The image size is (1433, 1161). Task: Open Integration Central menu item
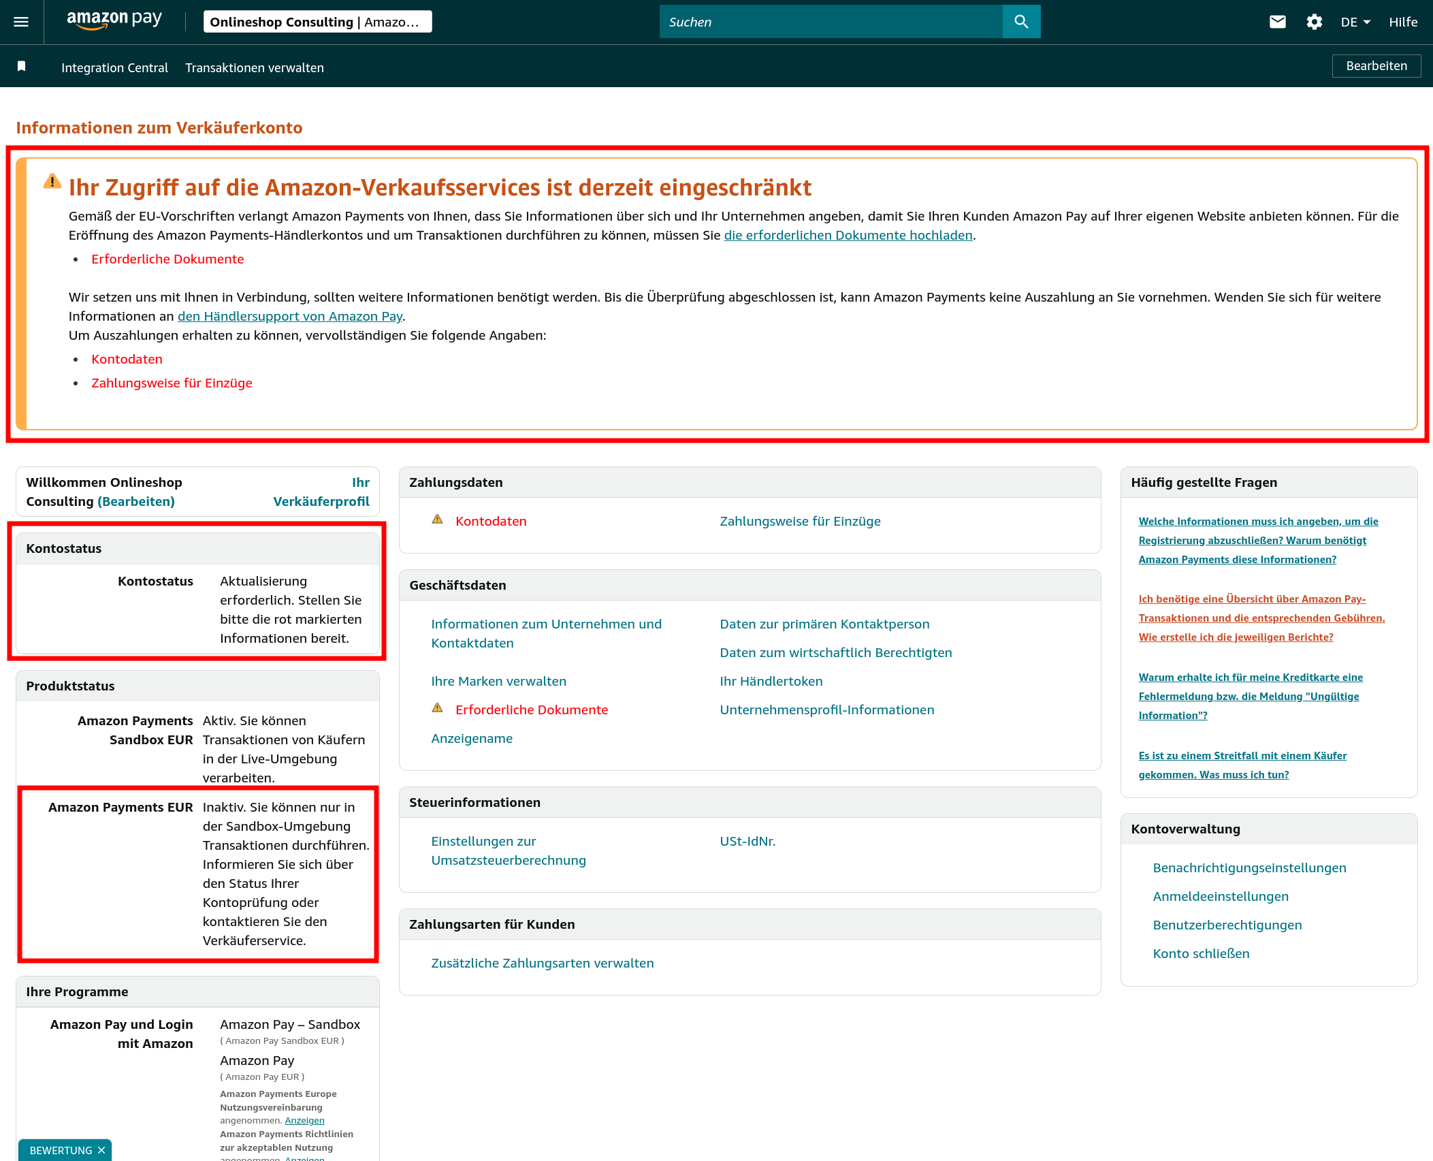[114, 67]
